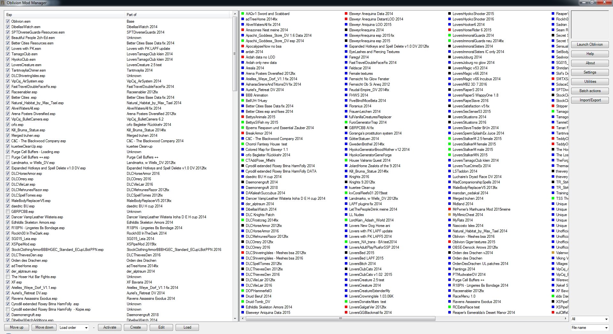Uncheck the HiyokoClub.esm checkbox

pos(8,59)
